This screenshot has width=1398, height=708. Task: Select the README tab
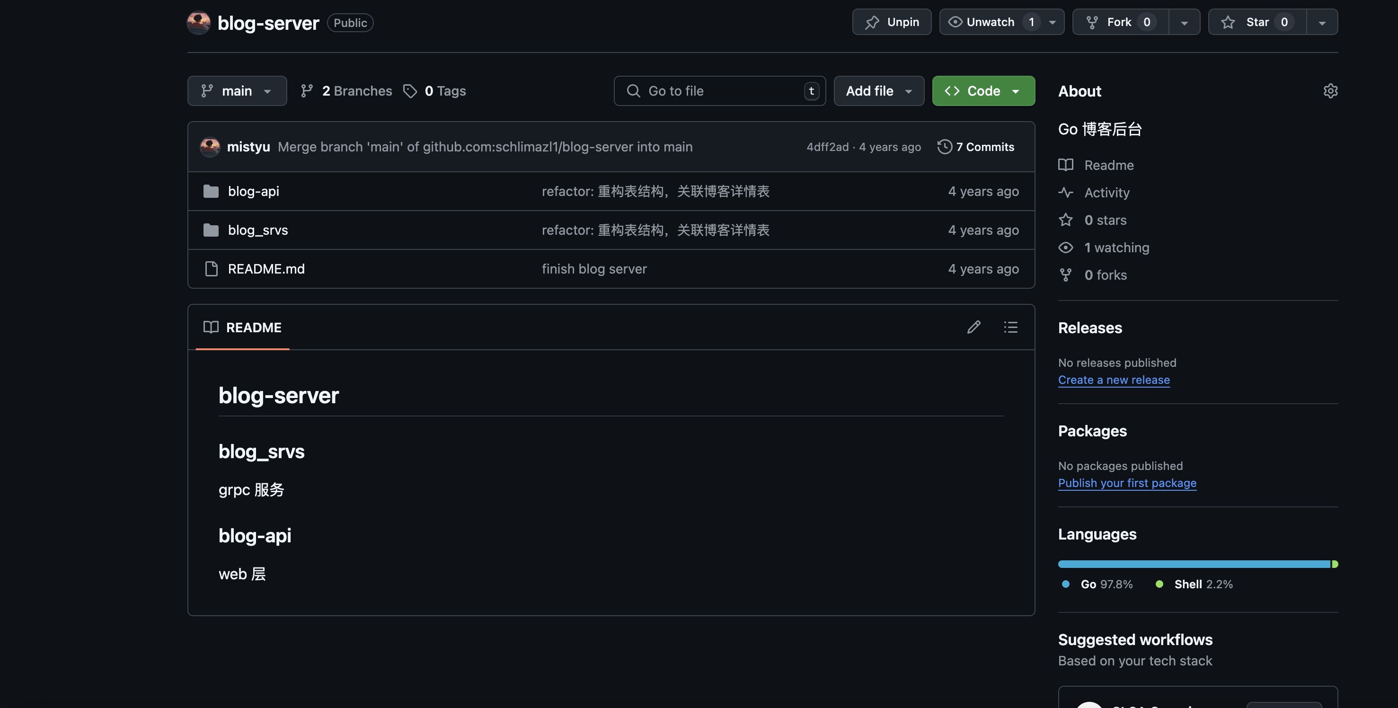pyautogui.click(x=243, y=327)
